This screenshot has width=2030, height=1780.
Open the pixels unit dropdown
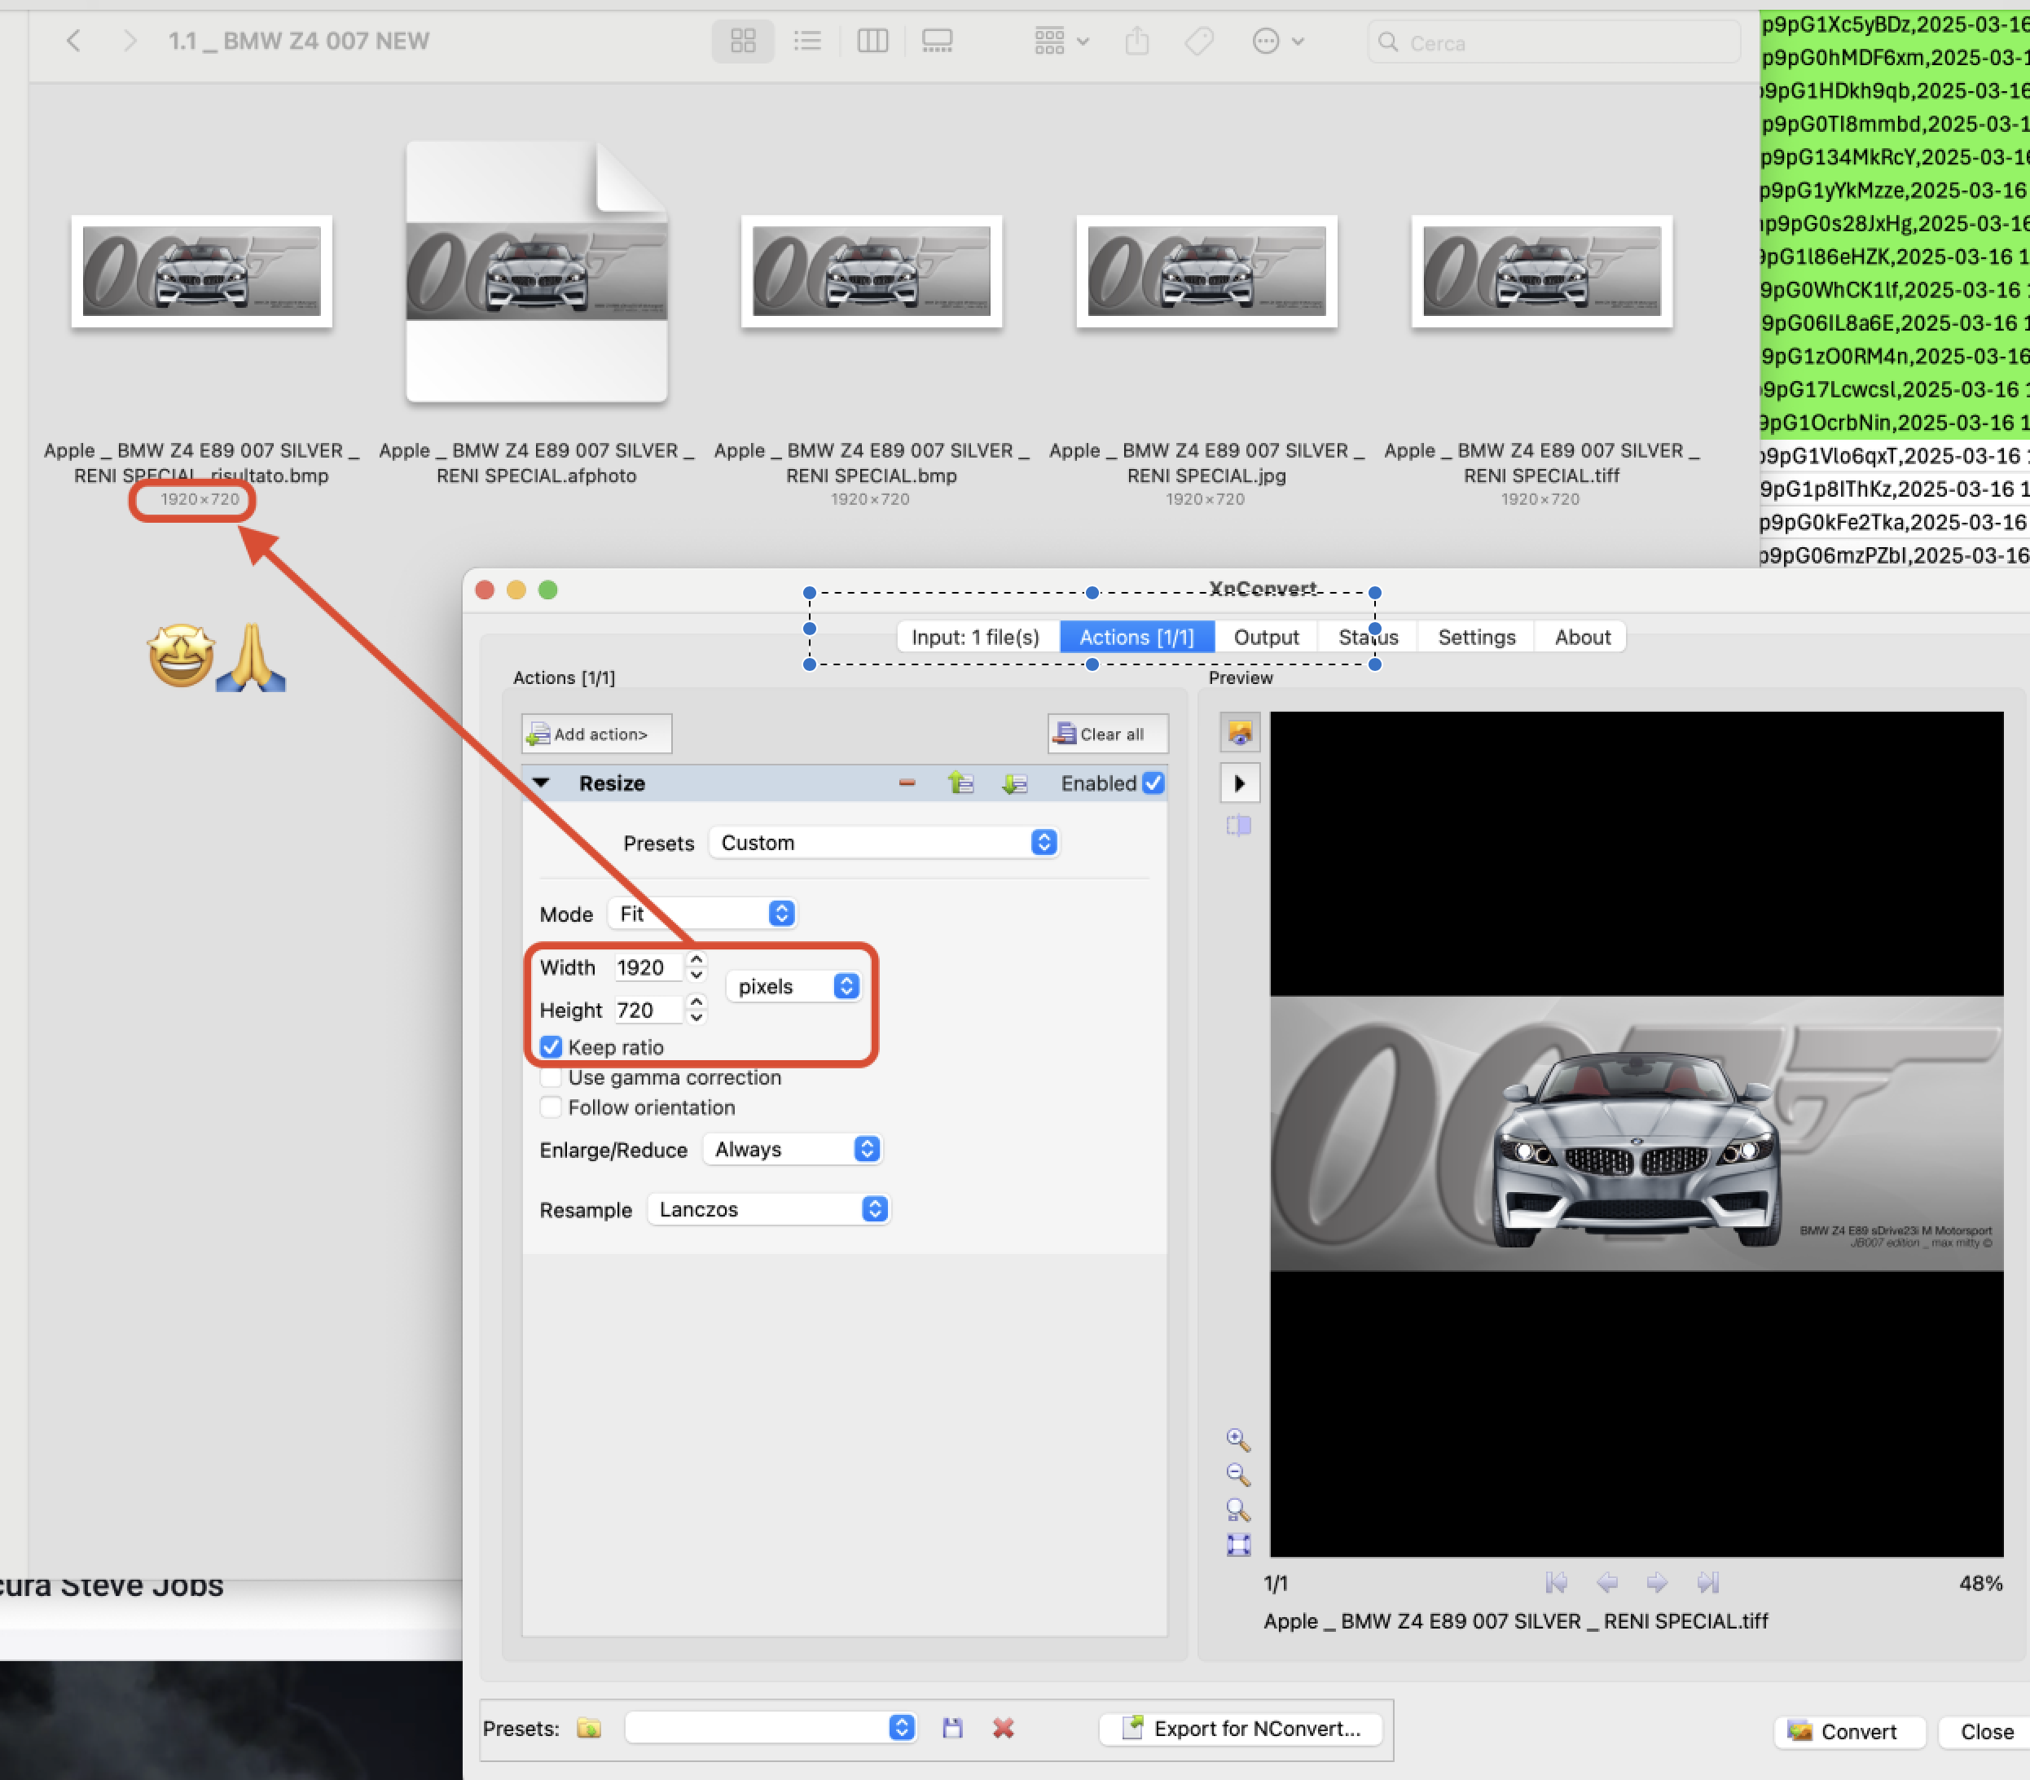[793, 986]
